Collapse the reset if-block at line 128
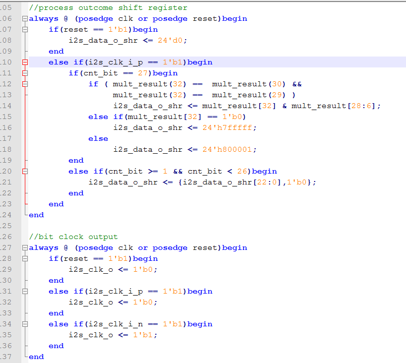The height and width of the screenshot is (363, 406). [x=25, y=258]
